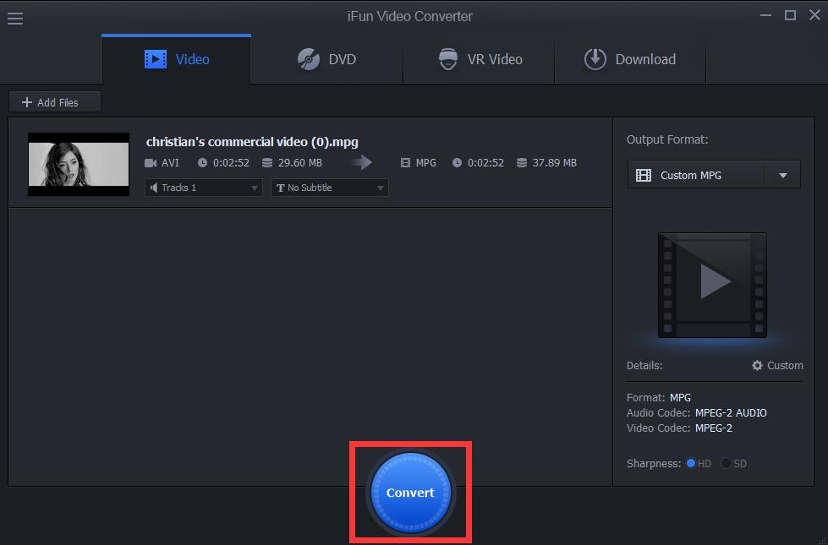Click the source duration clock icon

pyautogui.click(x=202, y=163)
